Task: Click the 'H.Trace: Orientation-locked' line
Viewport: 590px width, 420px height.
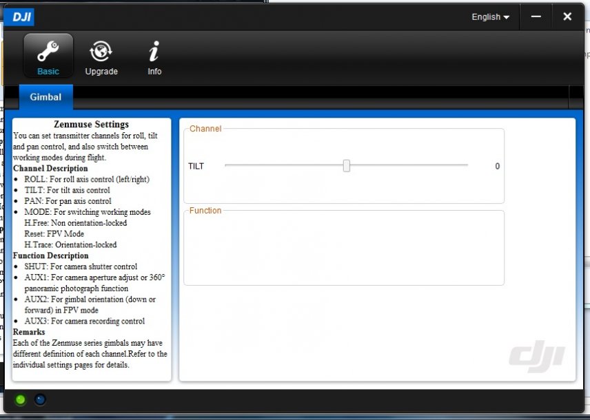Action: [71, 245]
